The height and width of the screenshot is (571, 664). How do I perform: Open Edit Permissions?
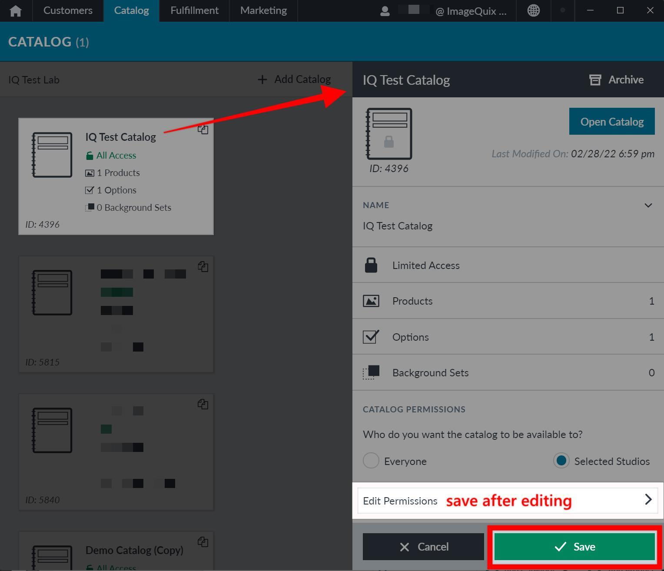coord(508,500)
